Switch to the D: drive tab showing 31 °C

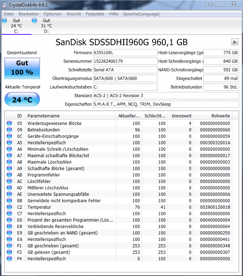[47, 26]
